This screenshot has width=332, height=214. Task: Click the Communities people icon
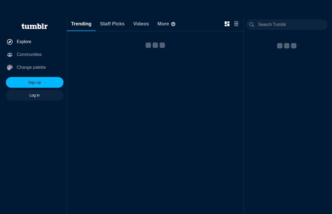pyautogui.click(x=10, y=55)
